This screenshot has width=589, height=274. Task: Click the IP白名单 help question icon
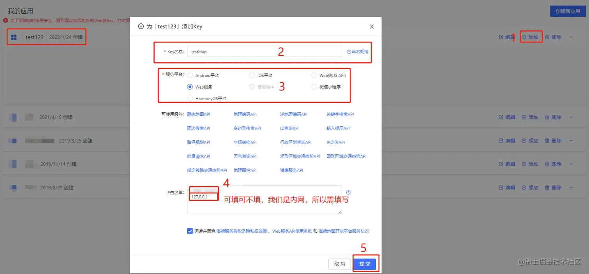pos(348,192)
